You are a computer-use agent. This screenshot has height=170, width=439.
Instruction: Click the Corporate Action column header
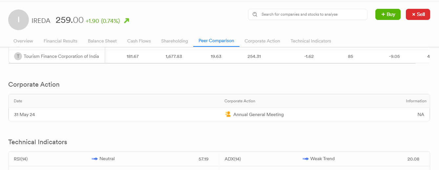pos(240,101)
